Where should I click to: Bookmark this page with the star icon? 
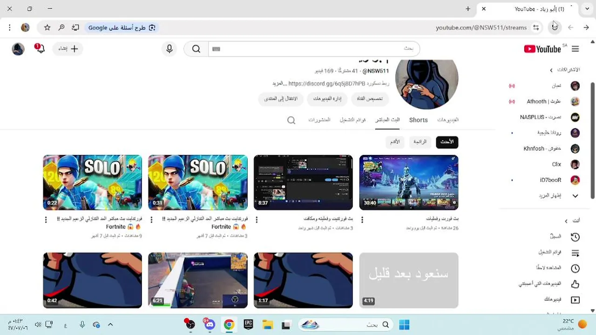(47, 27)
